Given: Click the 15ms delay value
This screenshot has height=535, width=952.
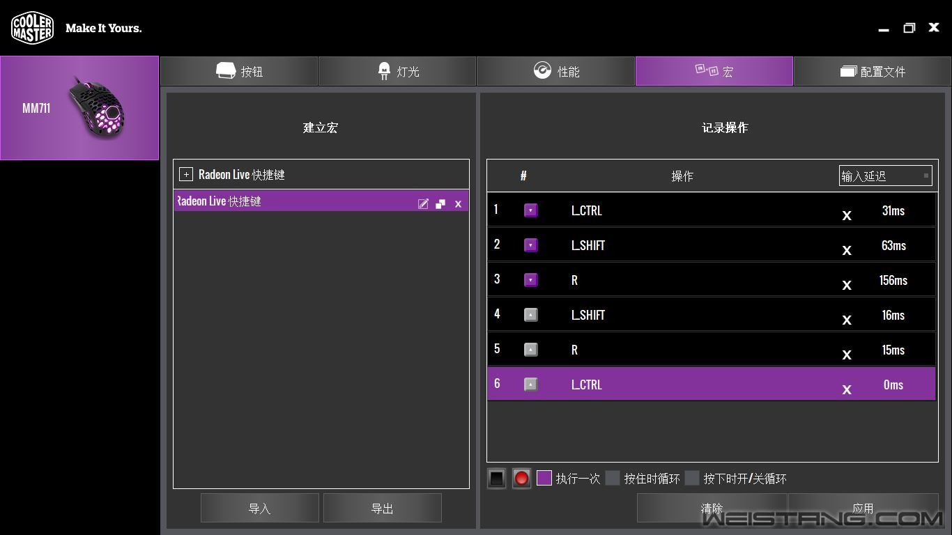Looking at the screenshot, I should [893, 350].
